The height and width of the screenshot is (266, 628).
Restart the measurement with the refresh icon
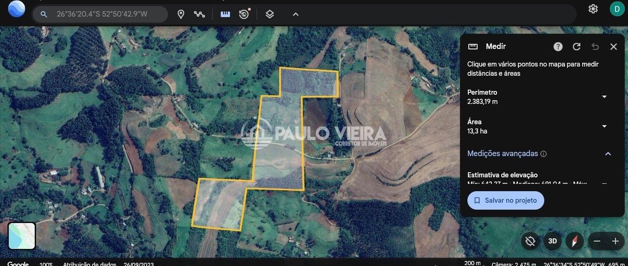click(x=577, y=47)
